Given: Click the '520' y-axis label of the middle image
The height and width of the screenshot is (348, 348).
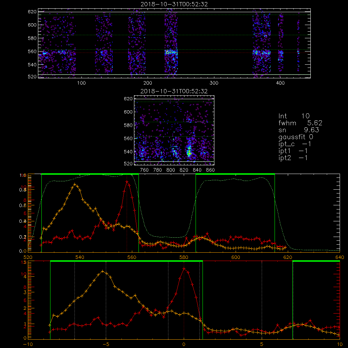Looking at the screenshot, I should tap(128, 164).
